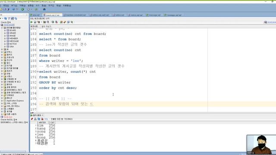The width and height of the screenshot is (276, 155).
Task: Click the webcam thumbnail at bottom right
Action: [x=261, y=145]
